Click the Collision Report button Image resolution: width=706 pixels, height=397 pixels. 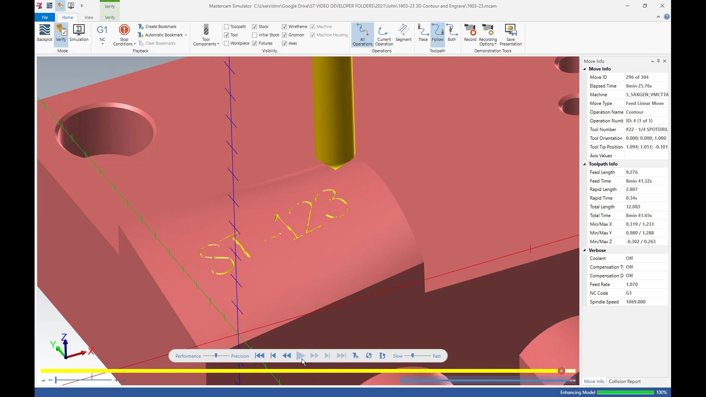[x=625, y=381]
